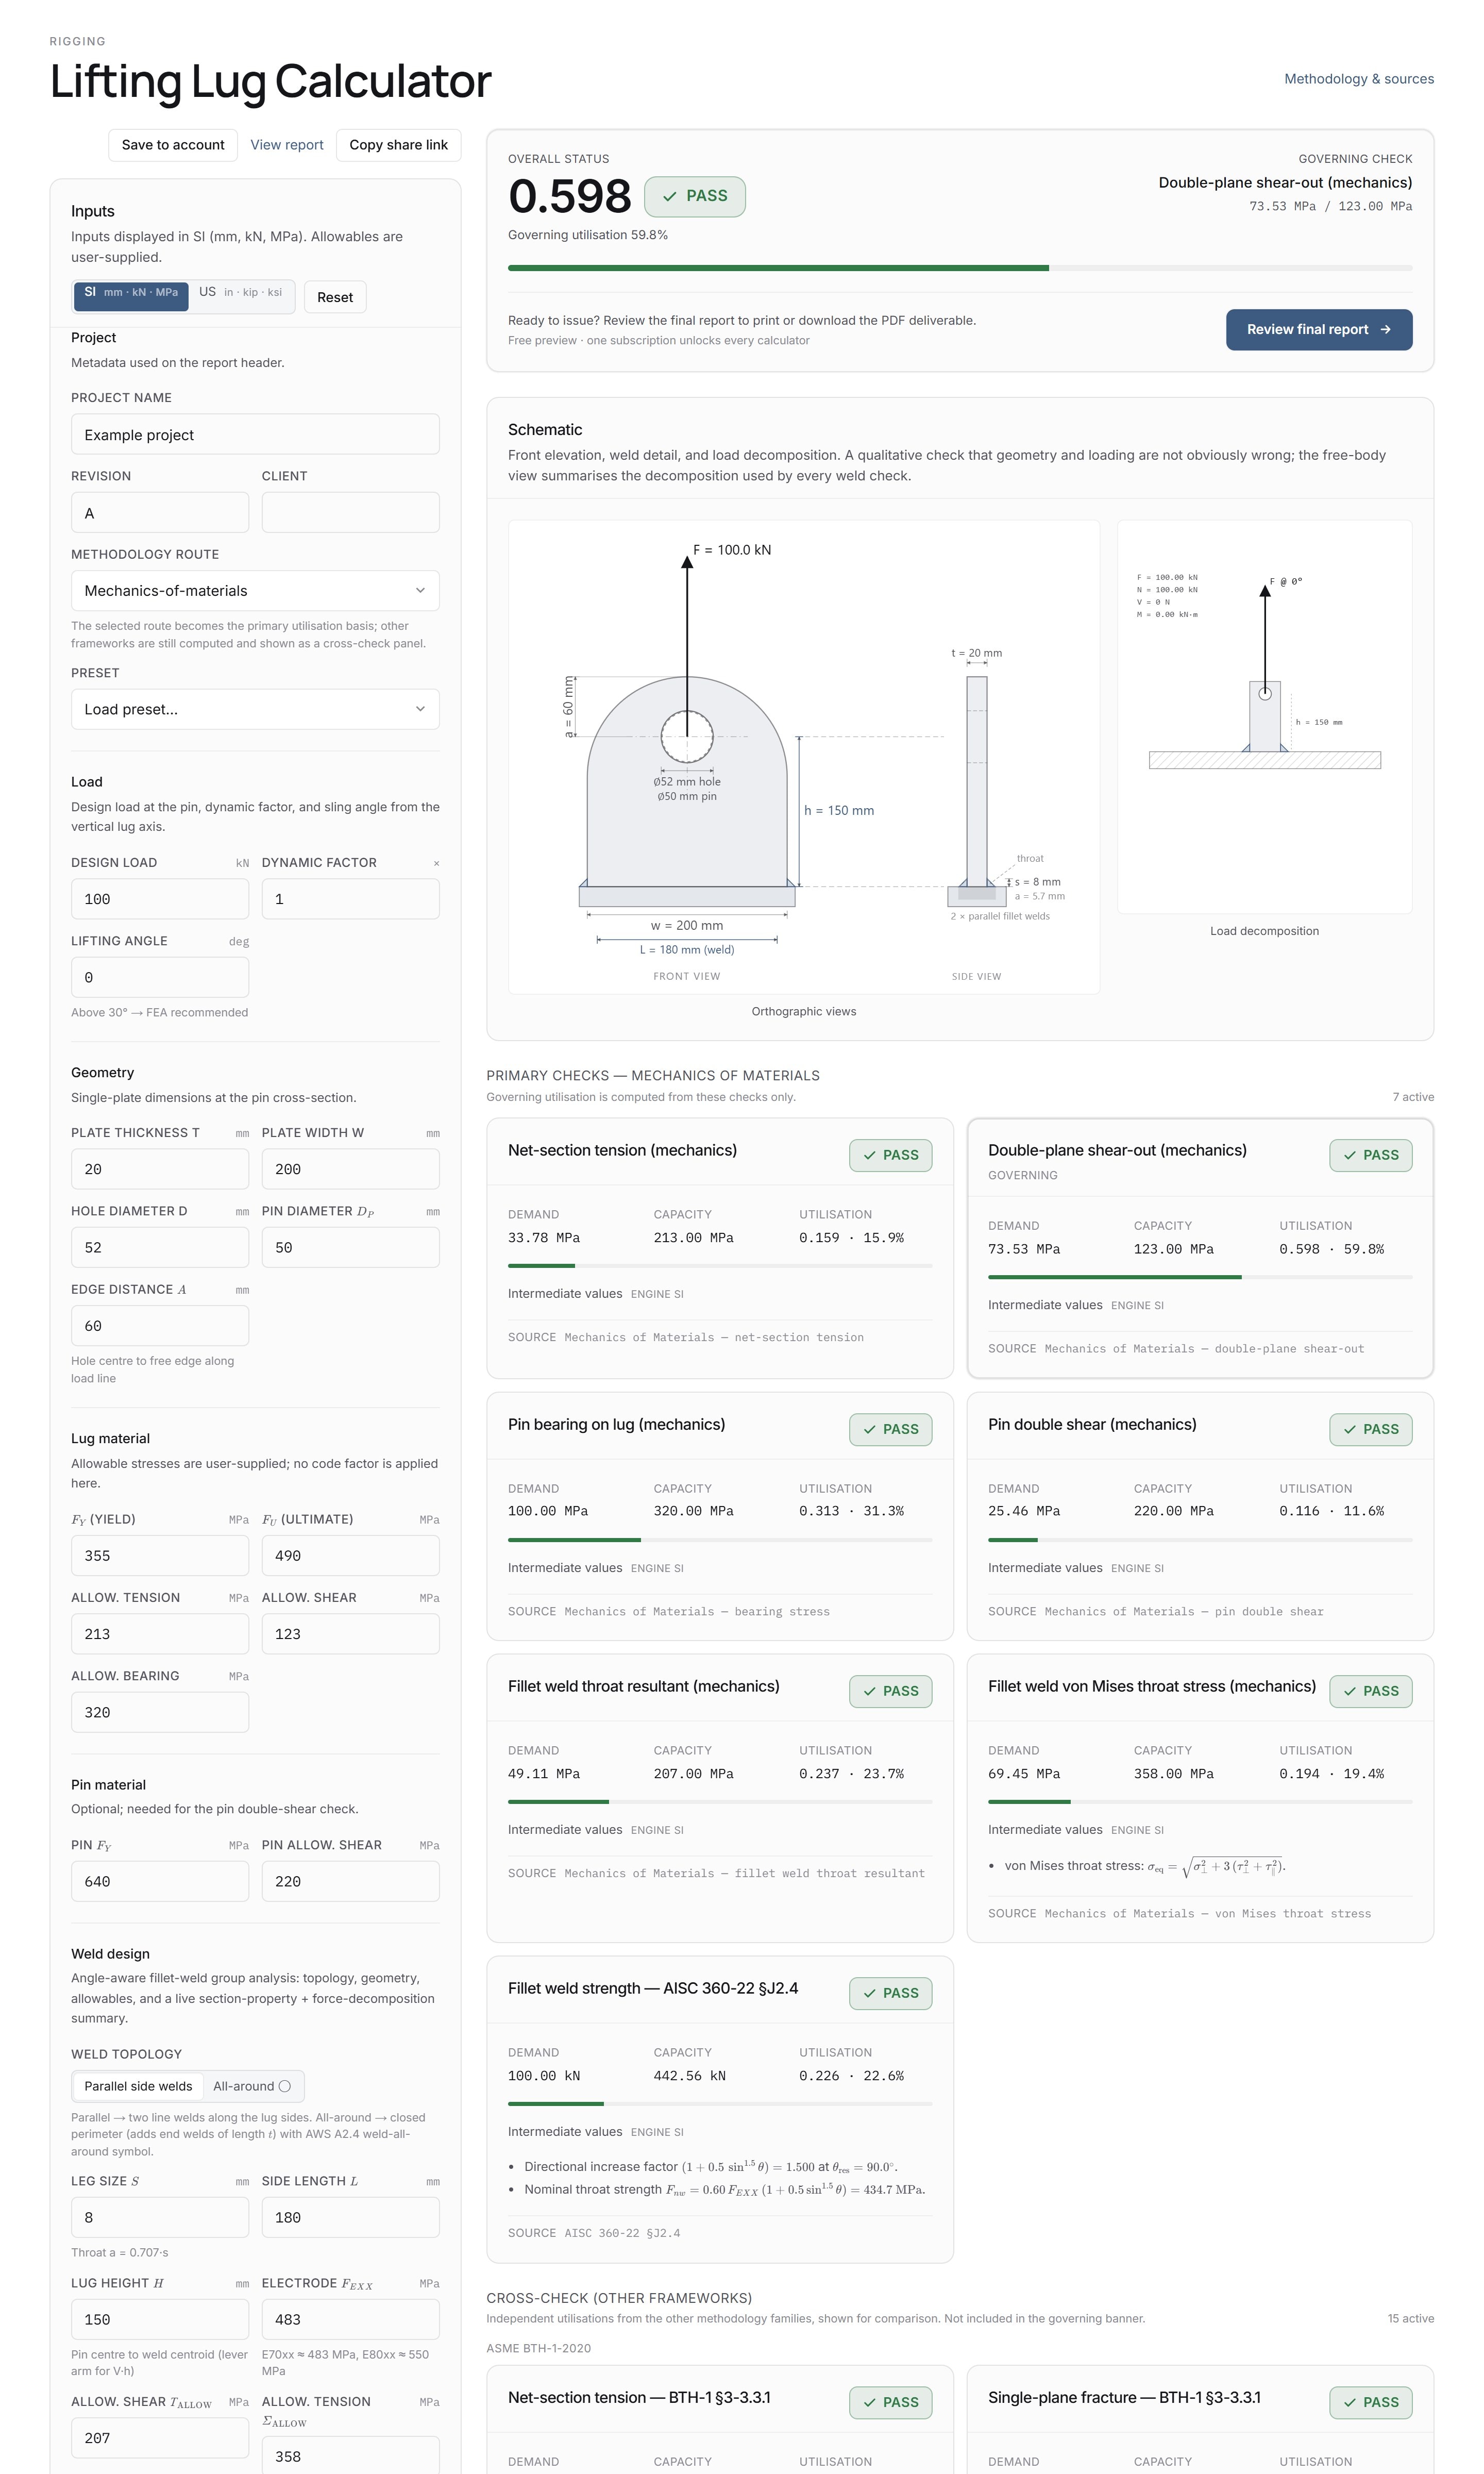Click the Plate Width W field
Screen dimensions: 1484x2474
click(x=350, y=1169)
